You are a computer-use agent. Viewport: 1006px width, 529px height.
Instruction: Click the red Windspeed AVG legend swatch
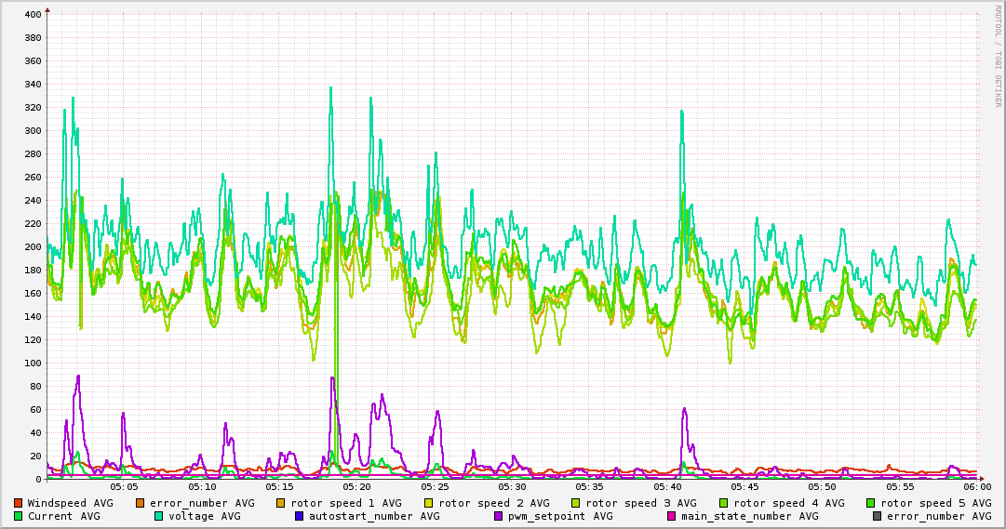click(18, 503)
